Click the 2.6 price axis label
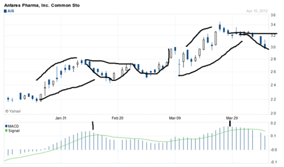This screenshot has width=284, height=167. point(273,72)
